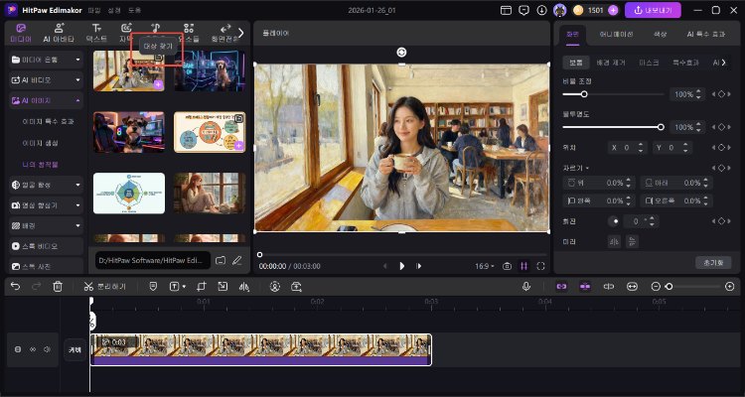Switch to the 애니메이션 properties tab

click(615, 35)
